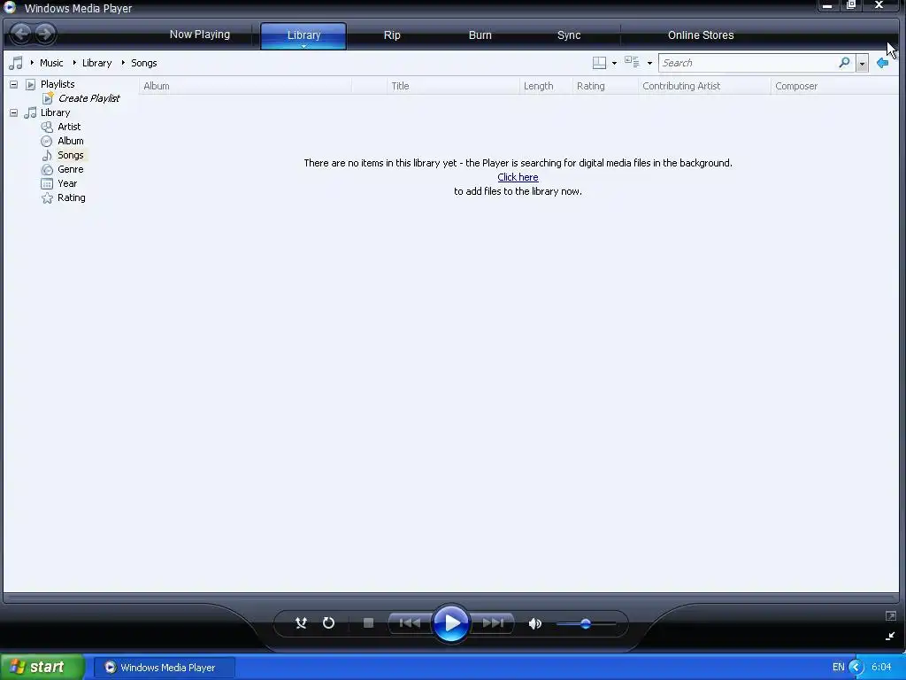Viewport: 906px width, 680px height.
Task: Expand hidden system tray icons
Action: pos(856,668)
